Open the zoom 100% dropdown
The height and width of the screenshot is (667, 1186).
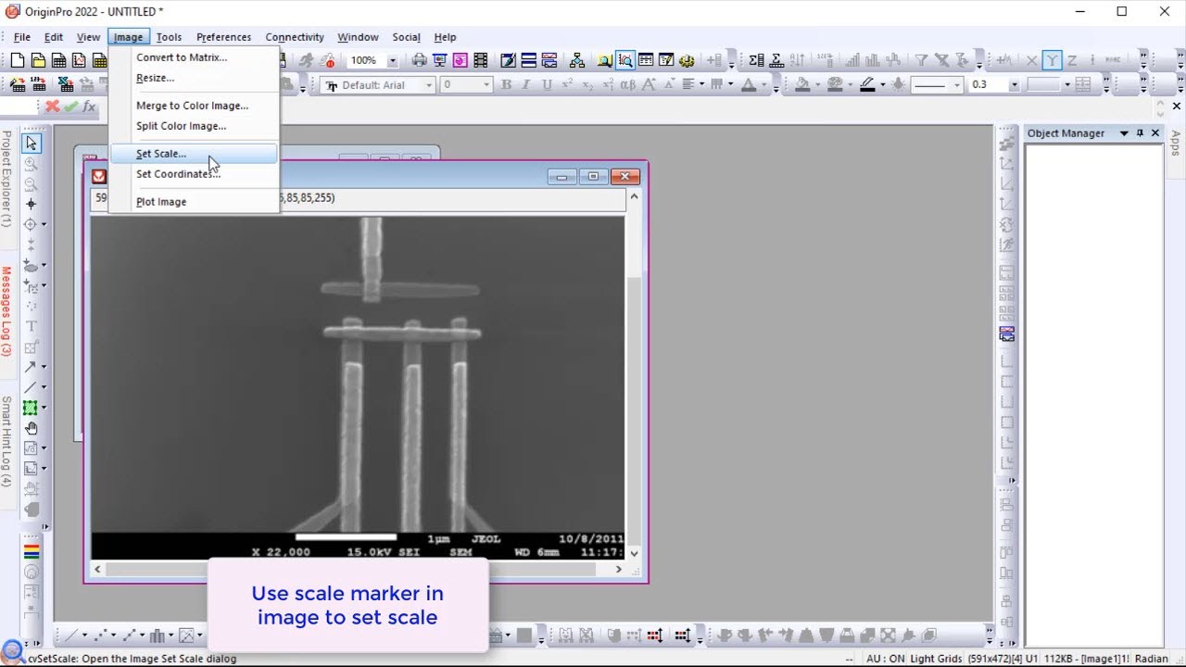[x=392, y=60]
